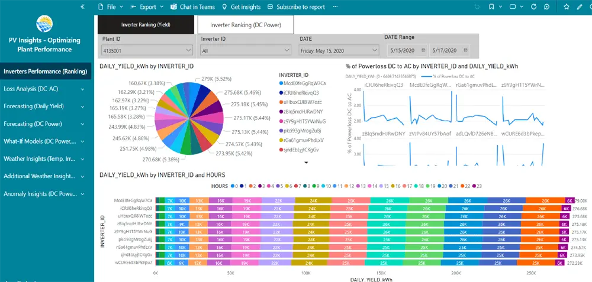This screenshot has width=592, height=282.
Task: Click Chat in Teams button
Action: (x=192, y=7)
